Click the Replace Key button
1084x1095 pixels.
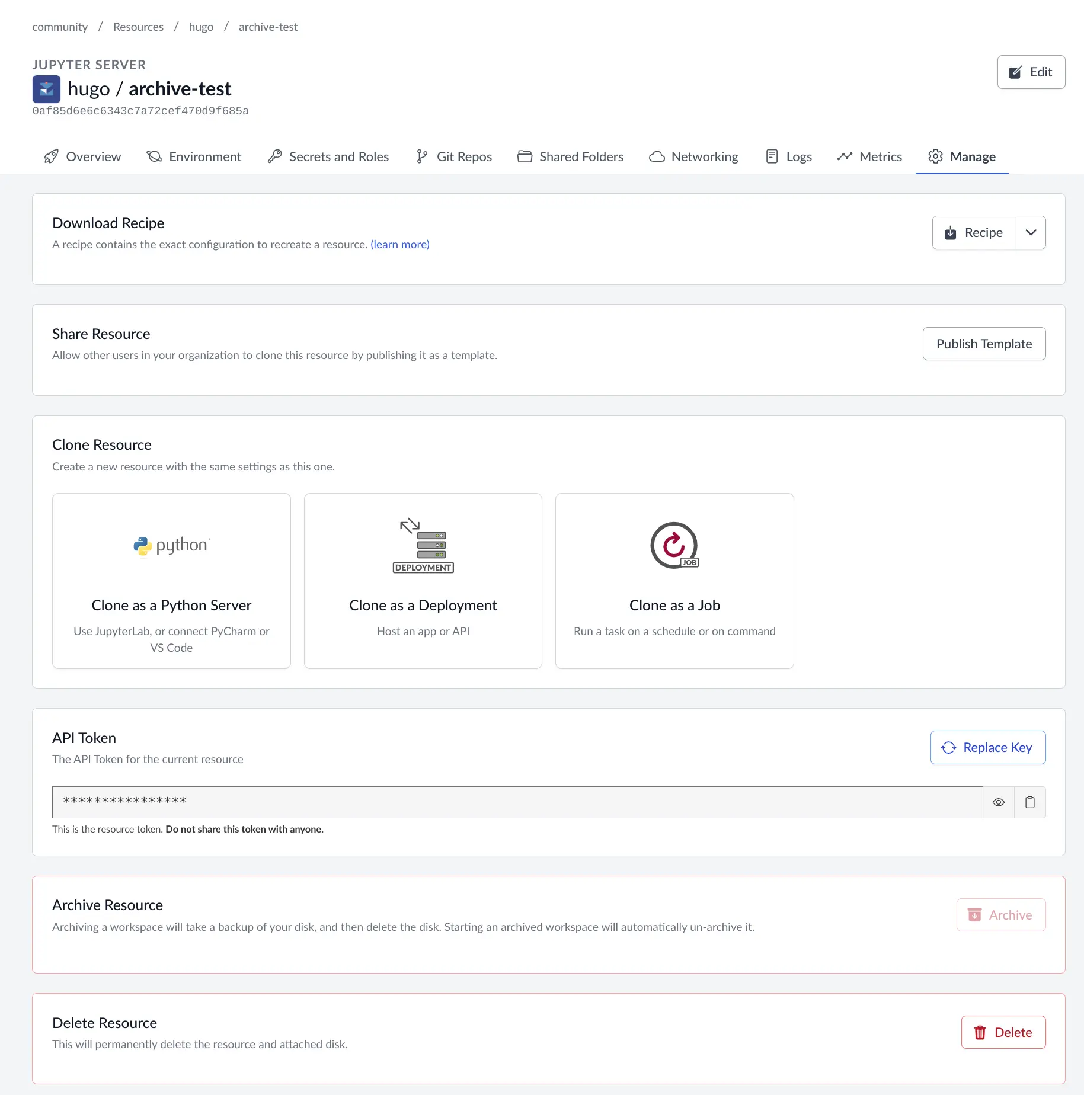987,748
